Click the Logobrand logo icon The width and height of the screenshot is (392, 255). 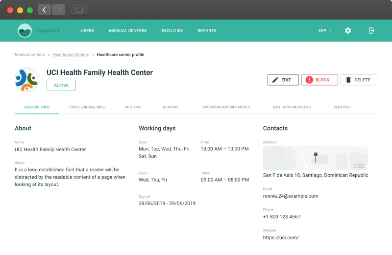click(25, 30)
